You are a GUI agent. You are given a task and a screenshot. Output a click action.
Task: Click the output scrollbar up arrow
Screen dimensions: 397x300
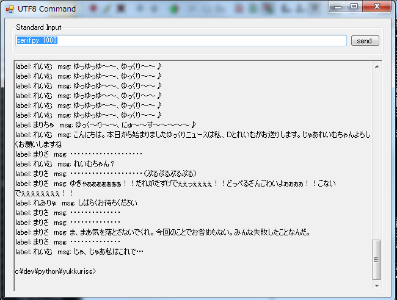coord(377,66)
